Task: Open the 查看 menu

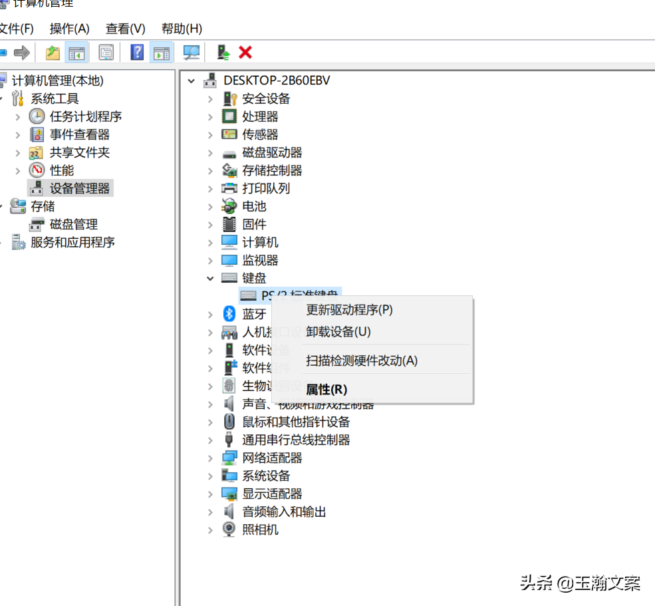Action: point(125,28)
